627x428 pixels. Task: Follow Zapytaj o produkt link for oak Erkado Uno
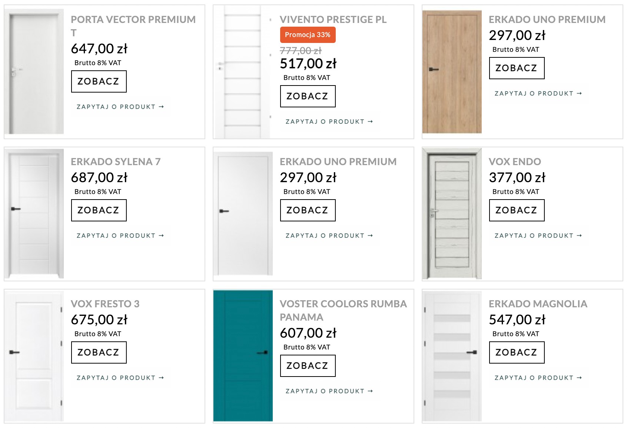point(538,93)
